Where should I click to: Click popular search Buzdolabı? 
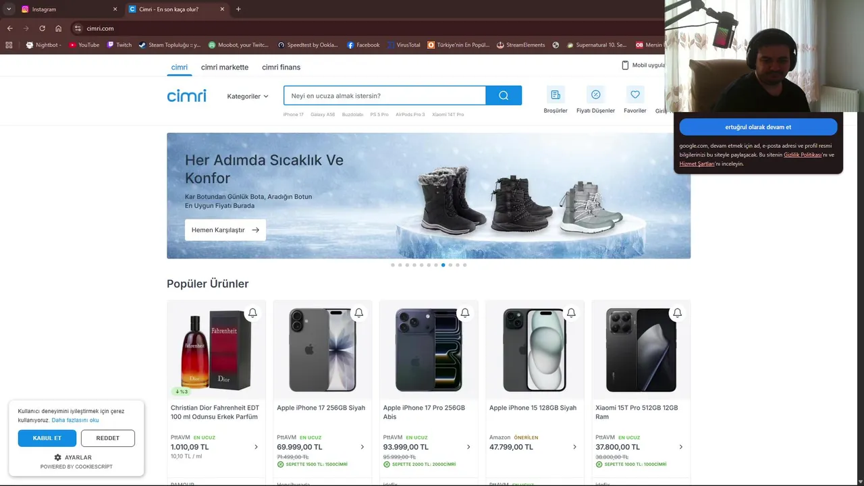tap(352, 115)
